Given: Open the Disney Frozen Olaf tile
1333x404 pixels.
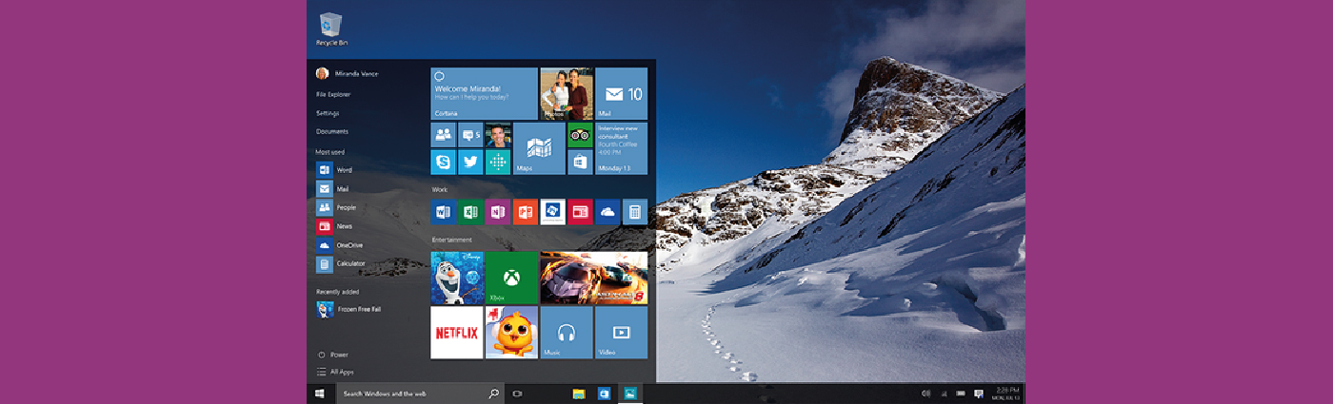Looking at the screenshot, I should click(x=457, y=278).
